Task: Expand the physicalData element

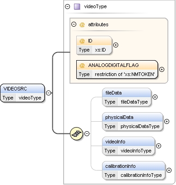Action: 167,121
